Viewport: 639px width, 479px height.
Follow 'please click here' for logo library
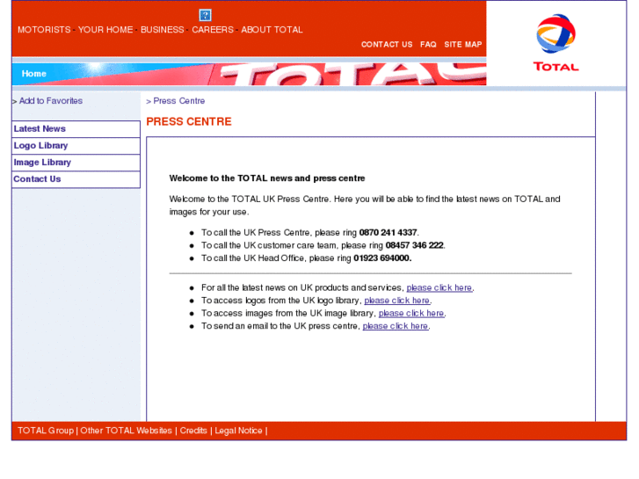[x=397, y=301]
